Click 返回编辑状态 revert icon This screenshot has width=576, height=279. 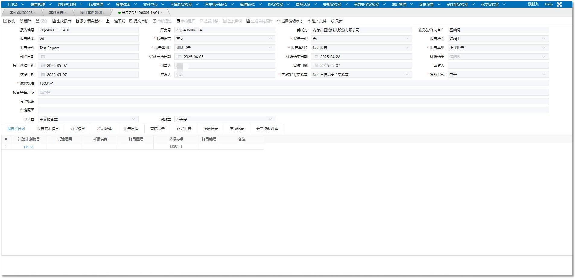tap(278, 21)
